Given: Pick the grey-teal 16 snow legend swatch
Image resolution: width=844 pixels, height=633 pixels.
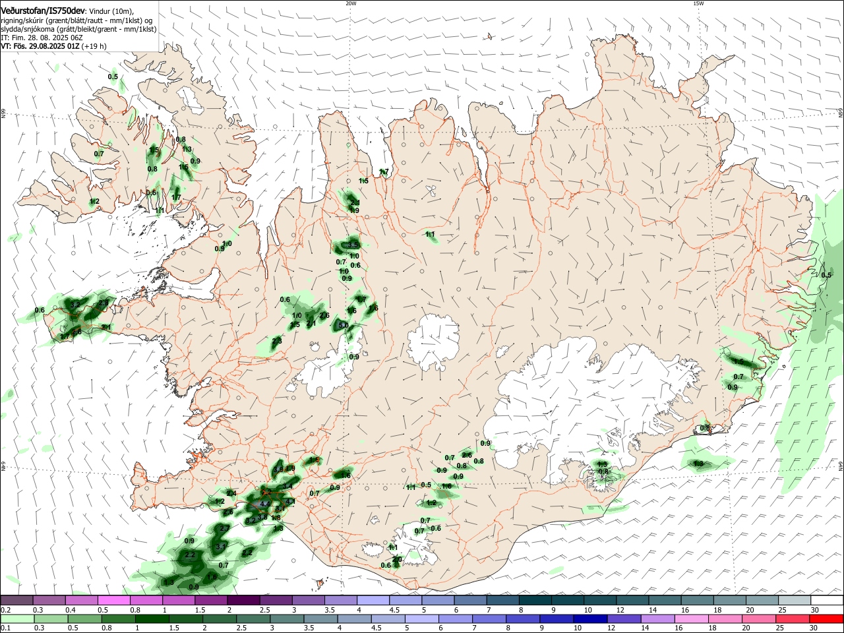Looking at the screenshot, I should pyautogui.click(x=698, y=601).
